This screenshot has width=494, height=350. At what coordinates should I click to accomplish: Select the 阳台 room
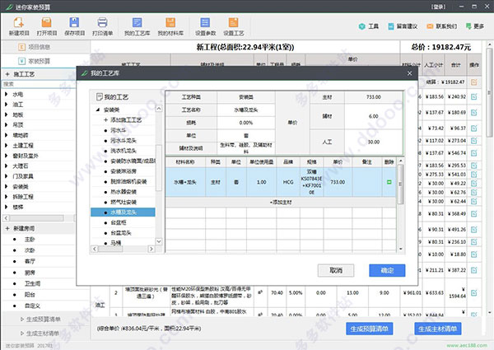pyautogui.click(x=30, y=295)
